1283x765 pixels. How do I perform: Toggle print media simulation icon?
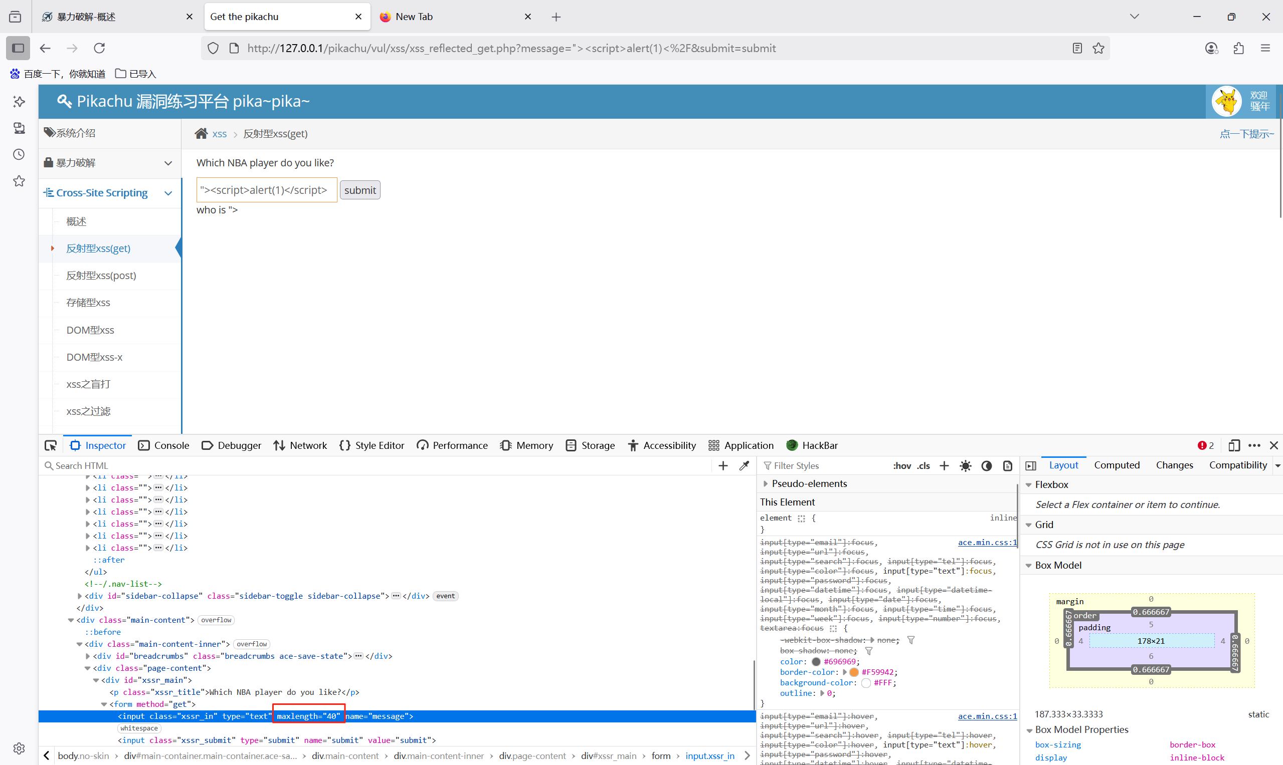click(x=1008, y=465)
